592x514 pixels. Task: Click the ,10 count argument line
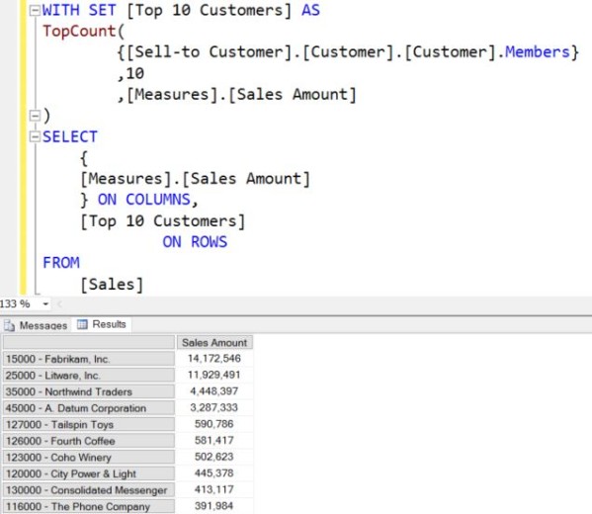tap(130, 73)
